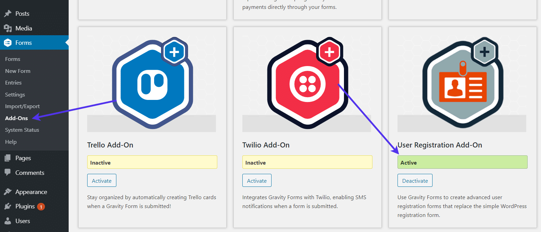This screenshot has width=541, height=232.
Task: Click the Media icon in sidebar
Action: [x=8, y=28]
